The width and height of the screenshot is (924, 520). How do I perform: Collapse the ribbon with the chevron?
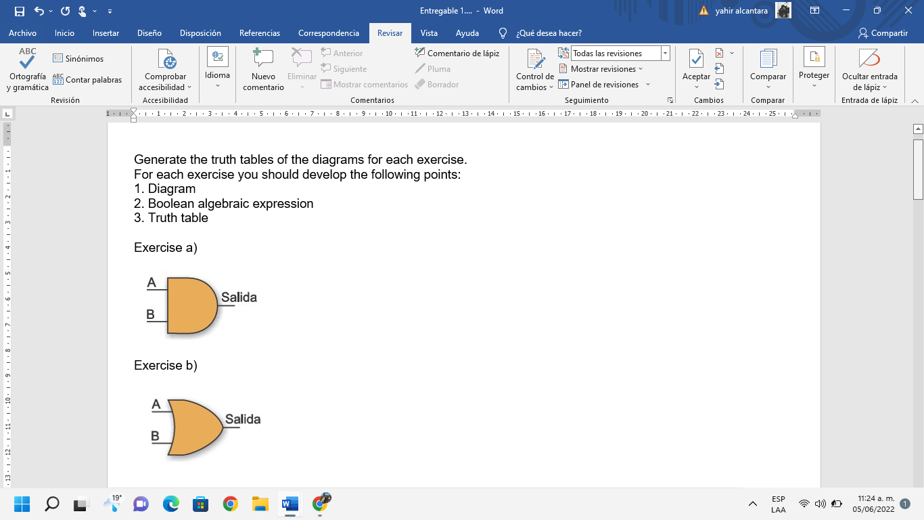[x=915, y=100]
